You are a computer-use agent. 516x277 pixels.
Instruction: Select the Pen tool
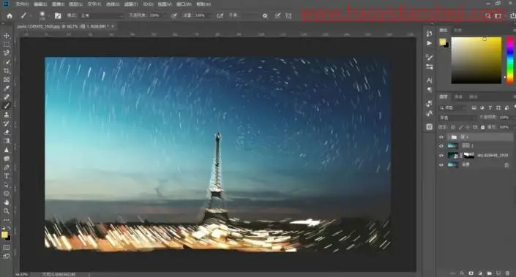pos(7,167)
